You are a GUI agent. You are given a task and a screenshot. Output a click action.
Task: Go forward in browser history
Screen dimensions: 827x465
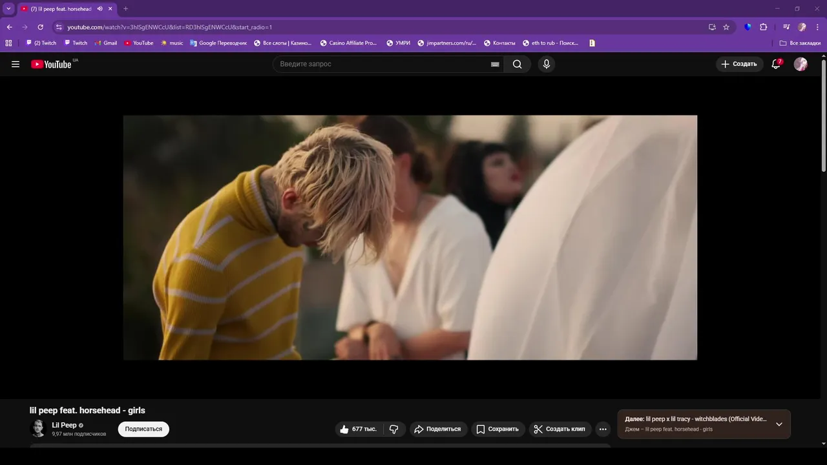25,27
